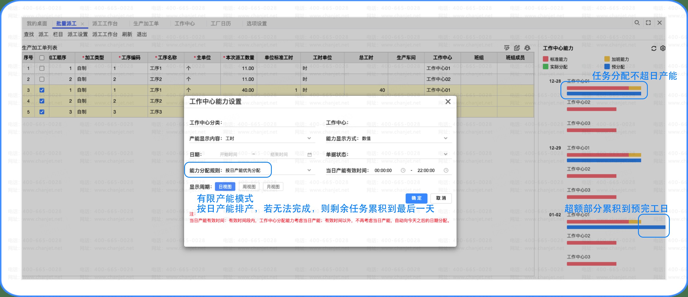This screenshot has height=297, width=688.
Task: Click the blue 预分配 bar for 12-28
Action: [604, 94]
